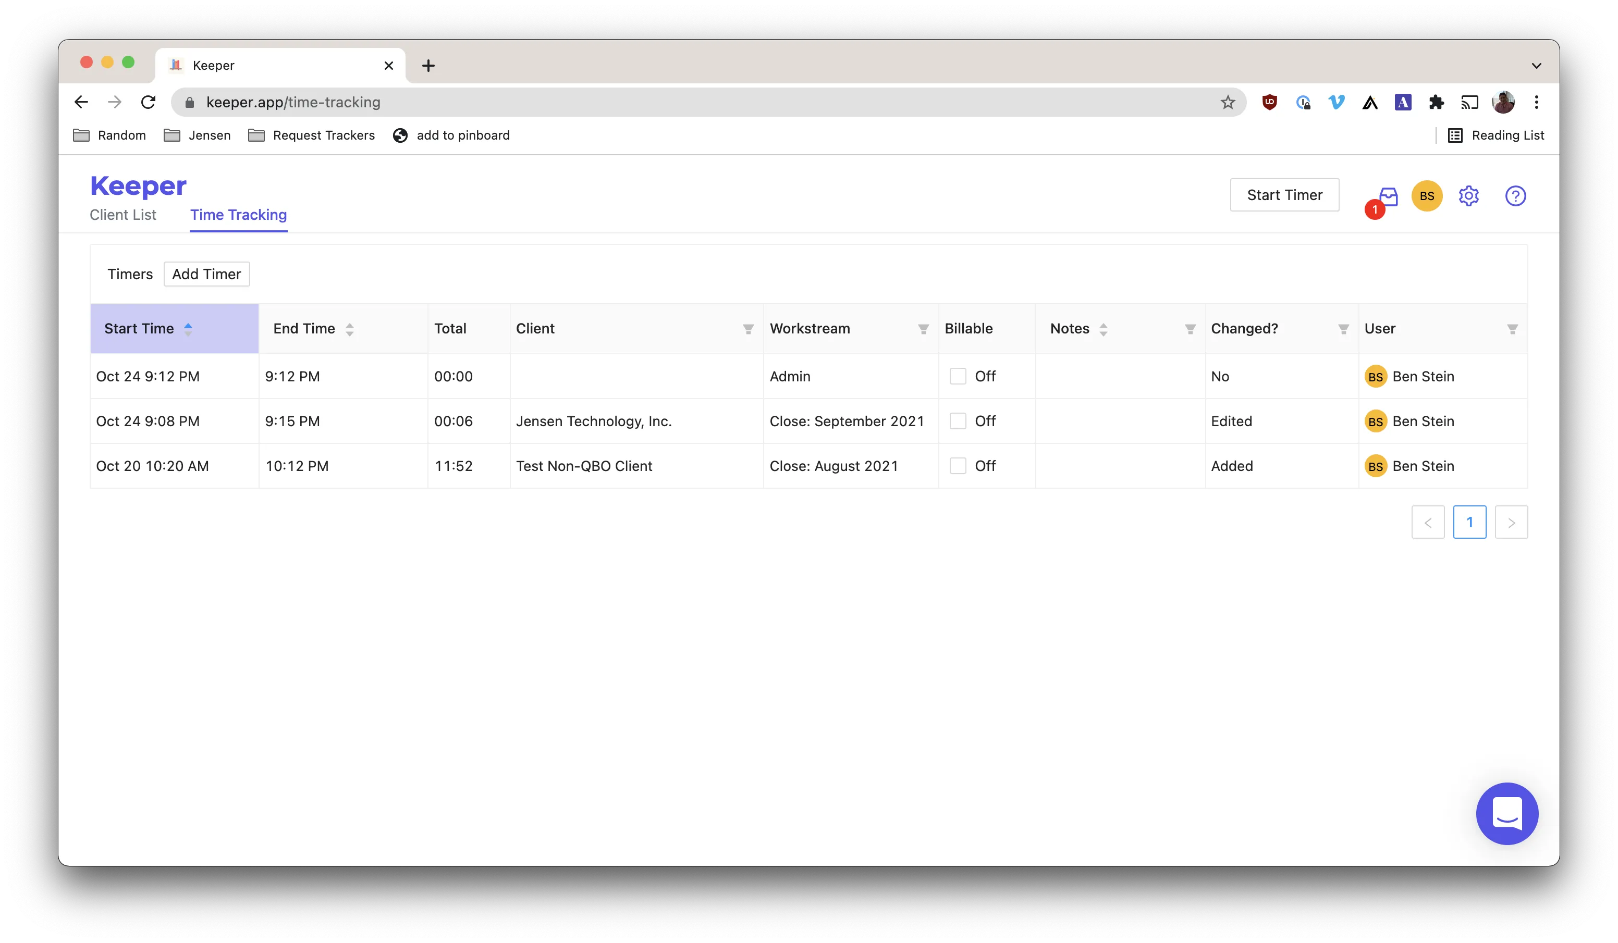Screen dimensions: 1618x943
Task: Go to the next page of timers
Action: 1511,522
